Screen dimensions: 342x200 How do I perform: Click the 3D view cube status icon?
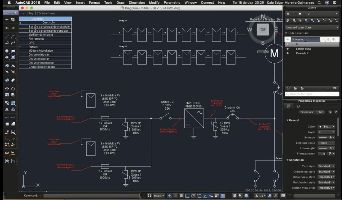coord(246,196)
